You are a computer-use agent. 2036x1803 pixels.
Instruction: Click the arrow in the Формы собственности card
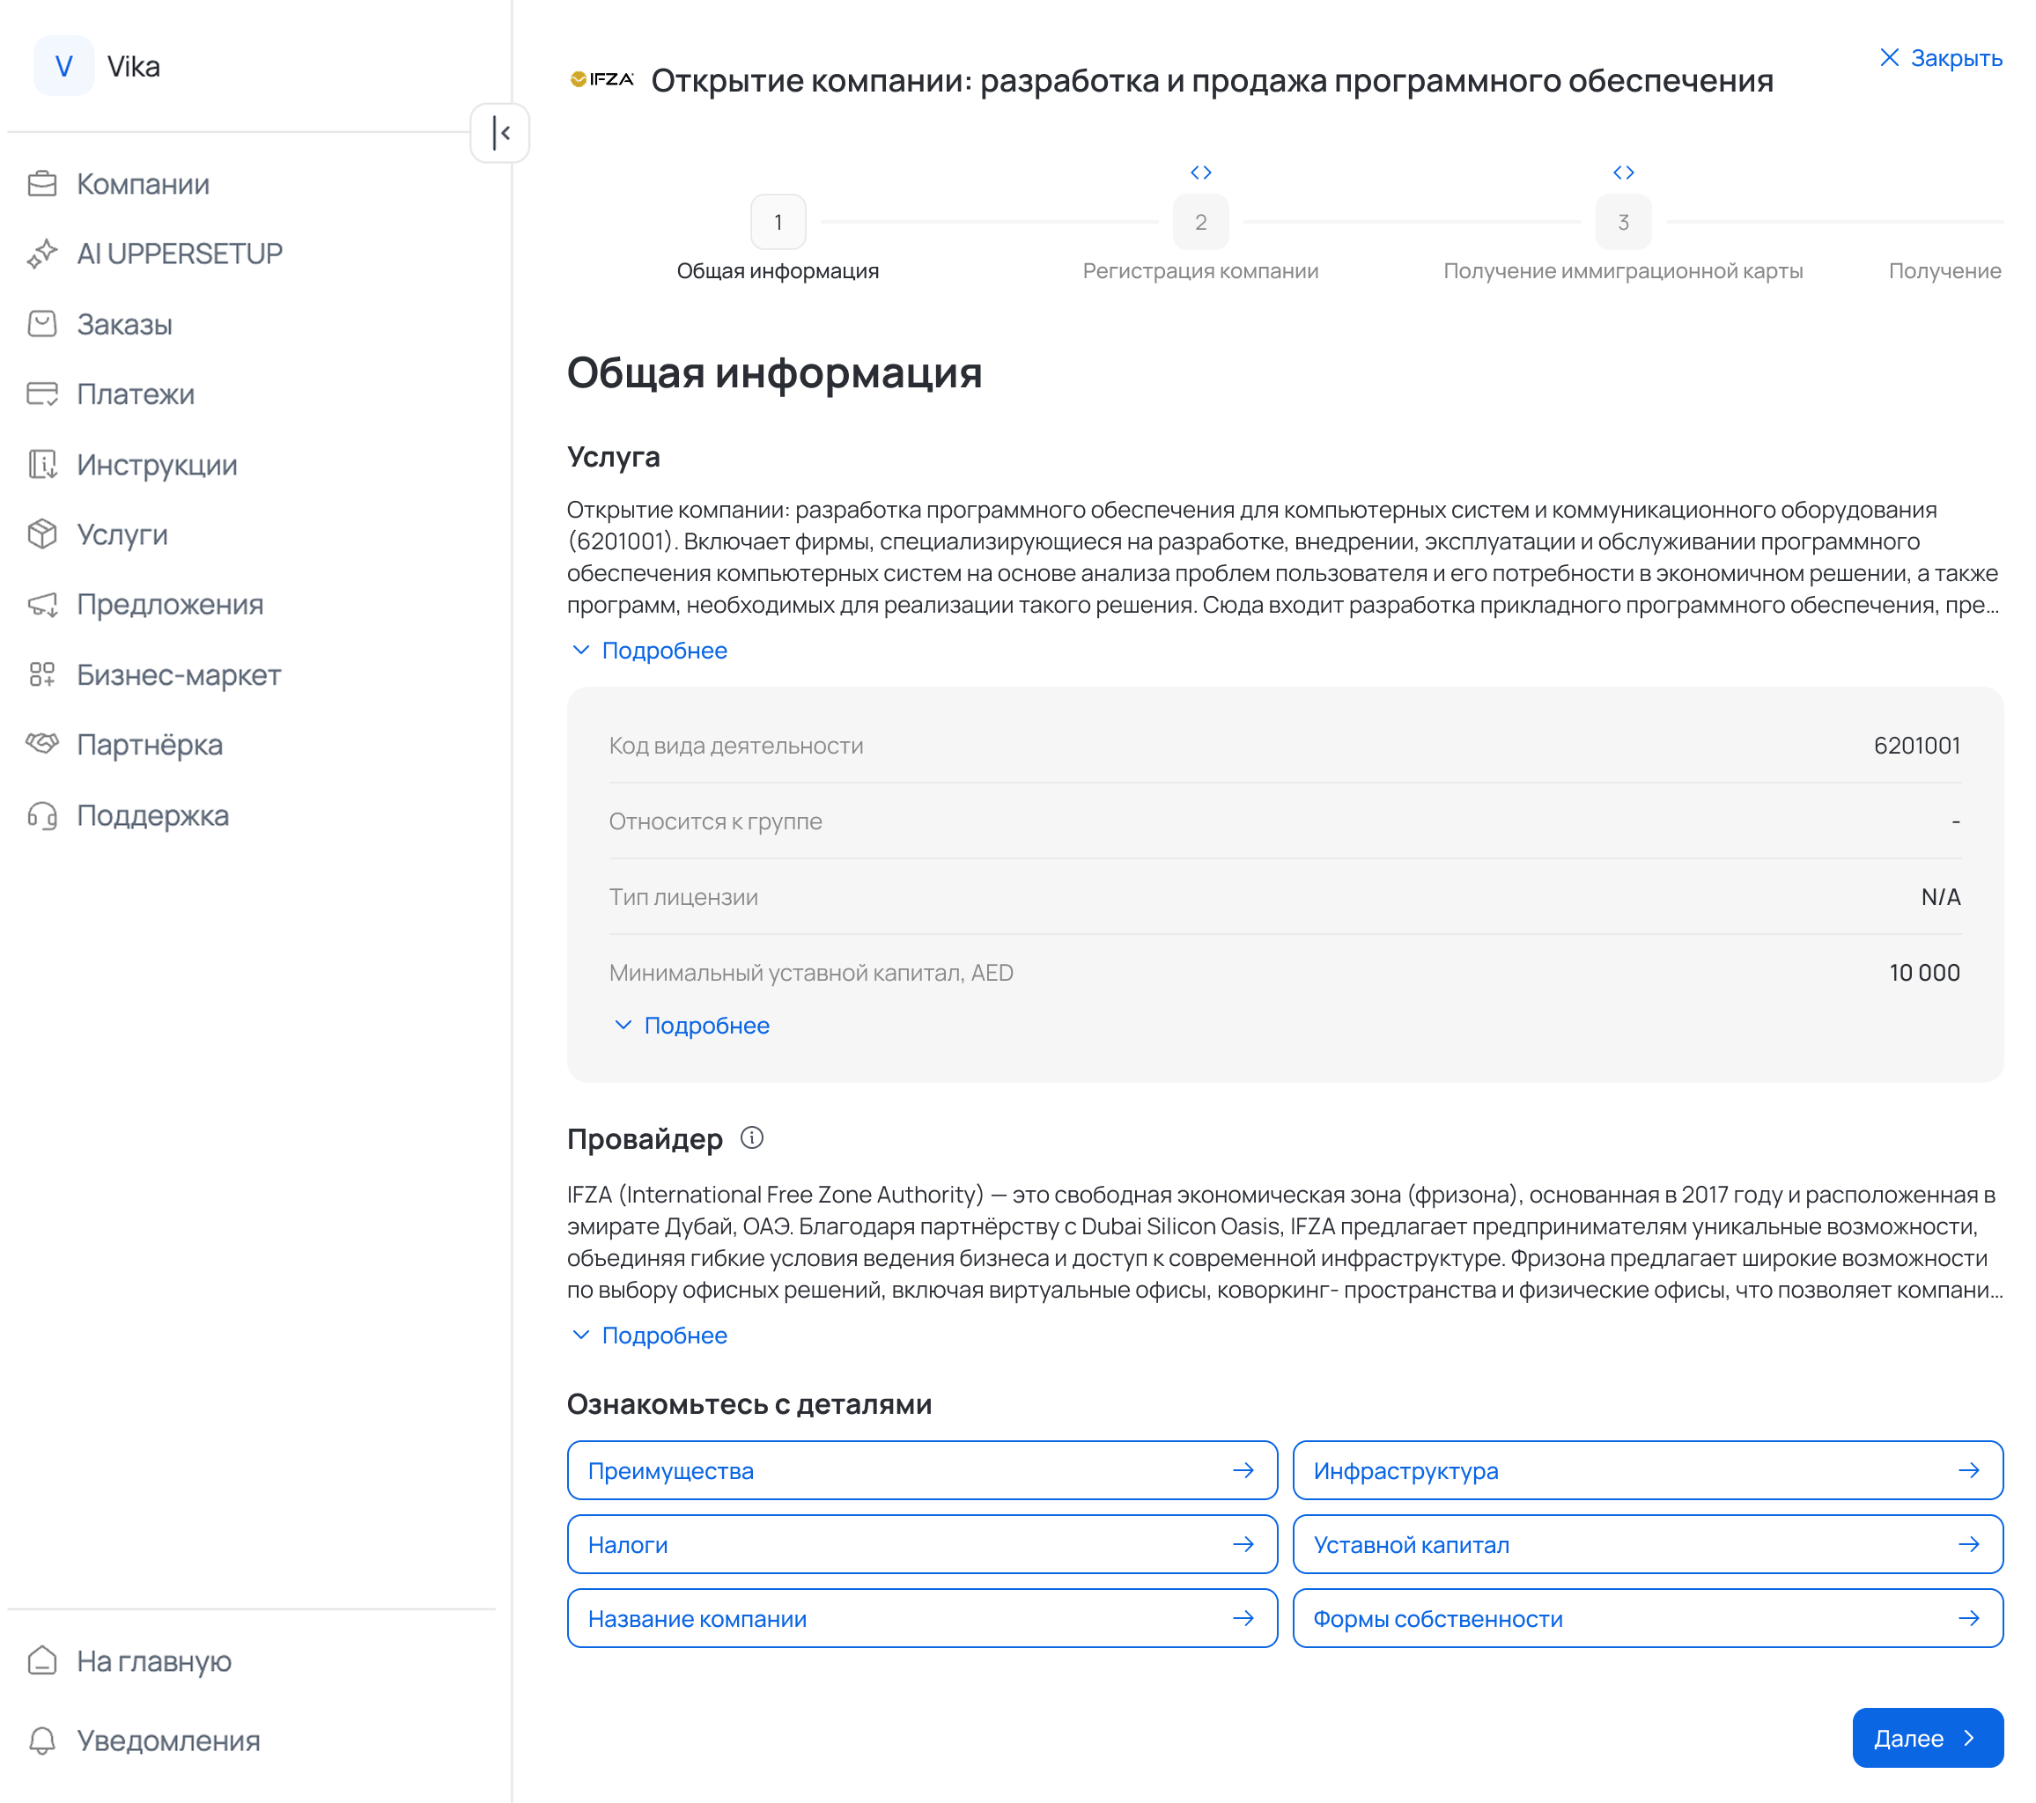(1968, 1618)
